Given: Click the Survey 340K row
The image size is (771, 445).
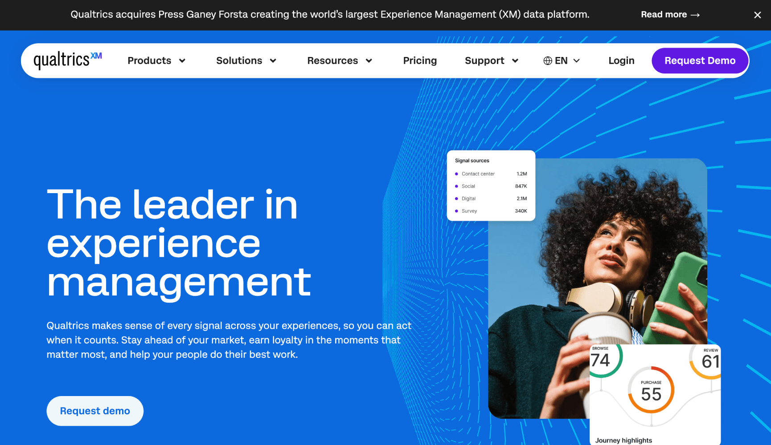Looking at the screenshot, I should coord(491,211).
